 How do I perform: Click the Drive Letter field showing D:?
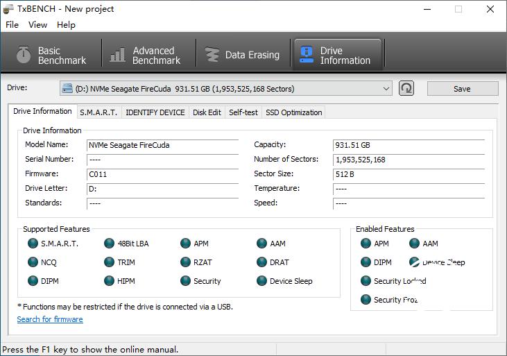[x=162, y=189]
